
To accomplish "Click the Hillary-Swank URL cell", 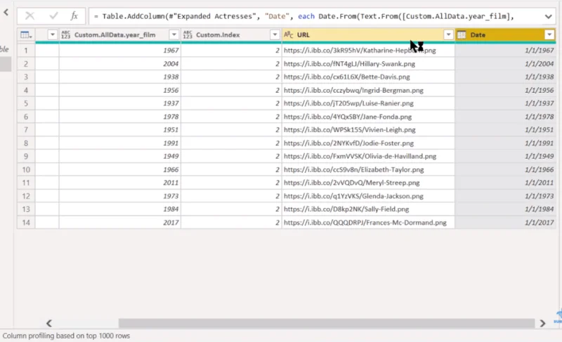I will (x=368, y=64).
